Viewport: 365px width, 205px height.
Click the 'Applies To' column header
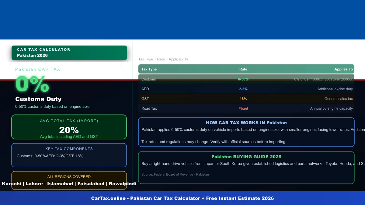click(343, 69)
